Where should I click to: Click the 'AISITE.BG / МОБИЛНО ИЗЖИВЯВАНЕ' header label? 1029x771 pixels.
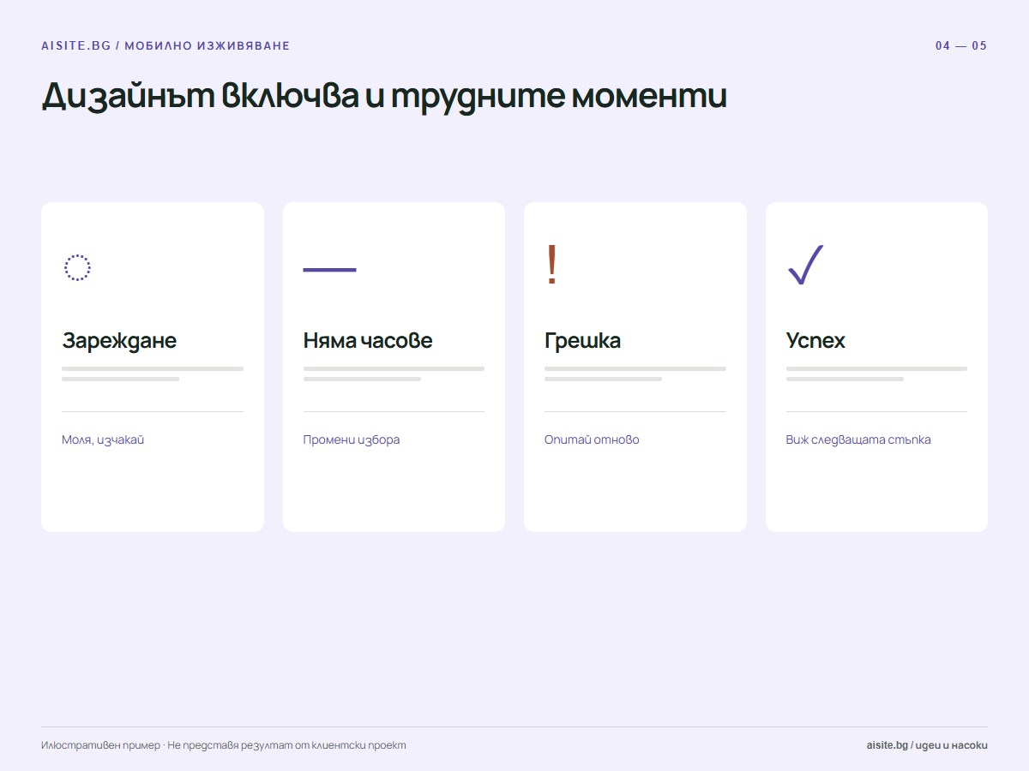[x=165, y=46]
